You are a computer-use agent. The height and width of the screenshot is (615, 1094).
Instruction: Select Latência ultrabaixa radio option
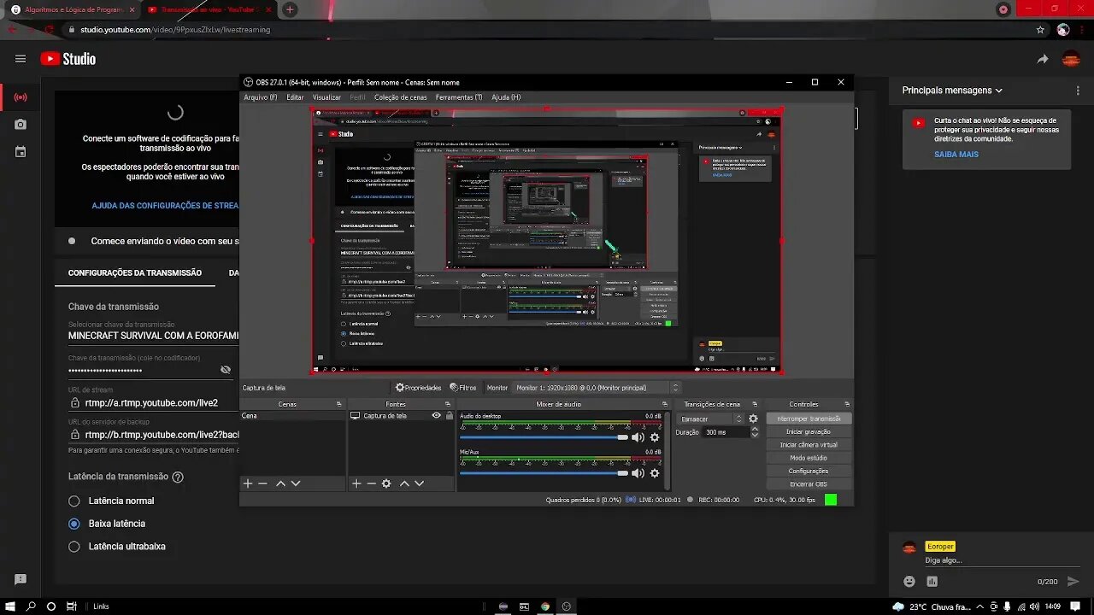click(74, 546)
